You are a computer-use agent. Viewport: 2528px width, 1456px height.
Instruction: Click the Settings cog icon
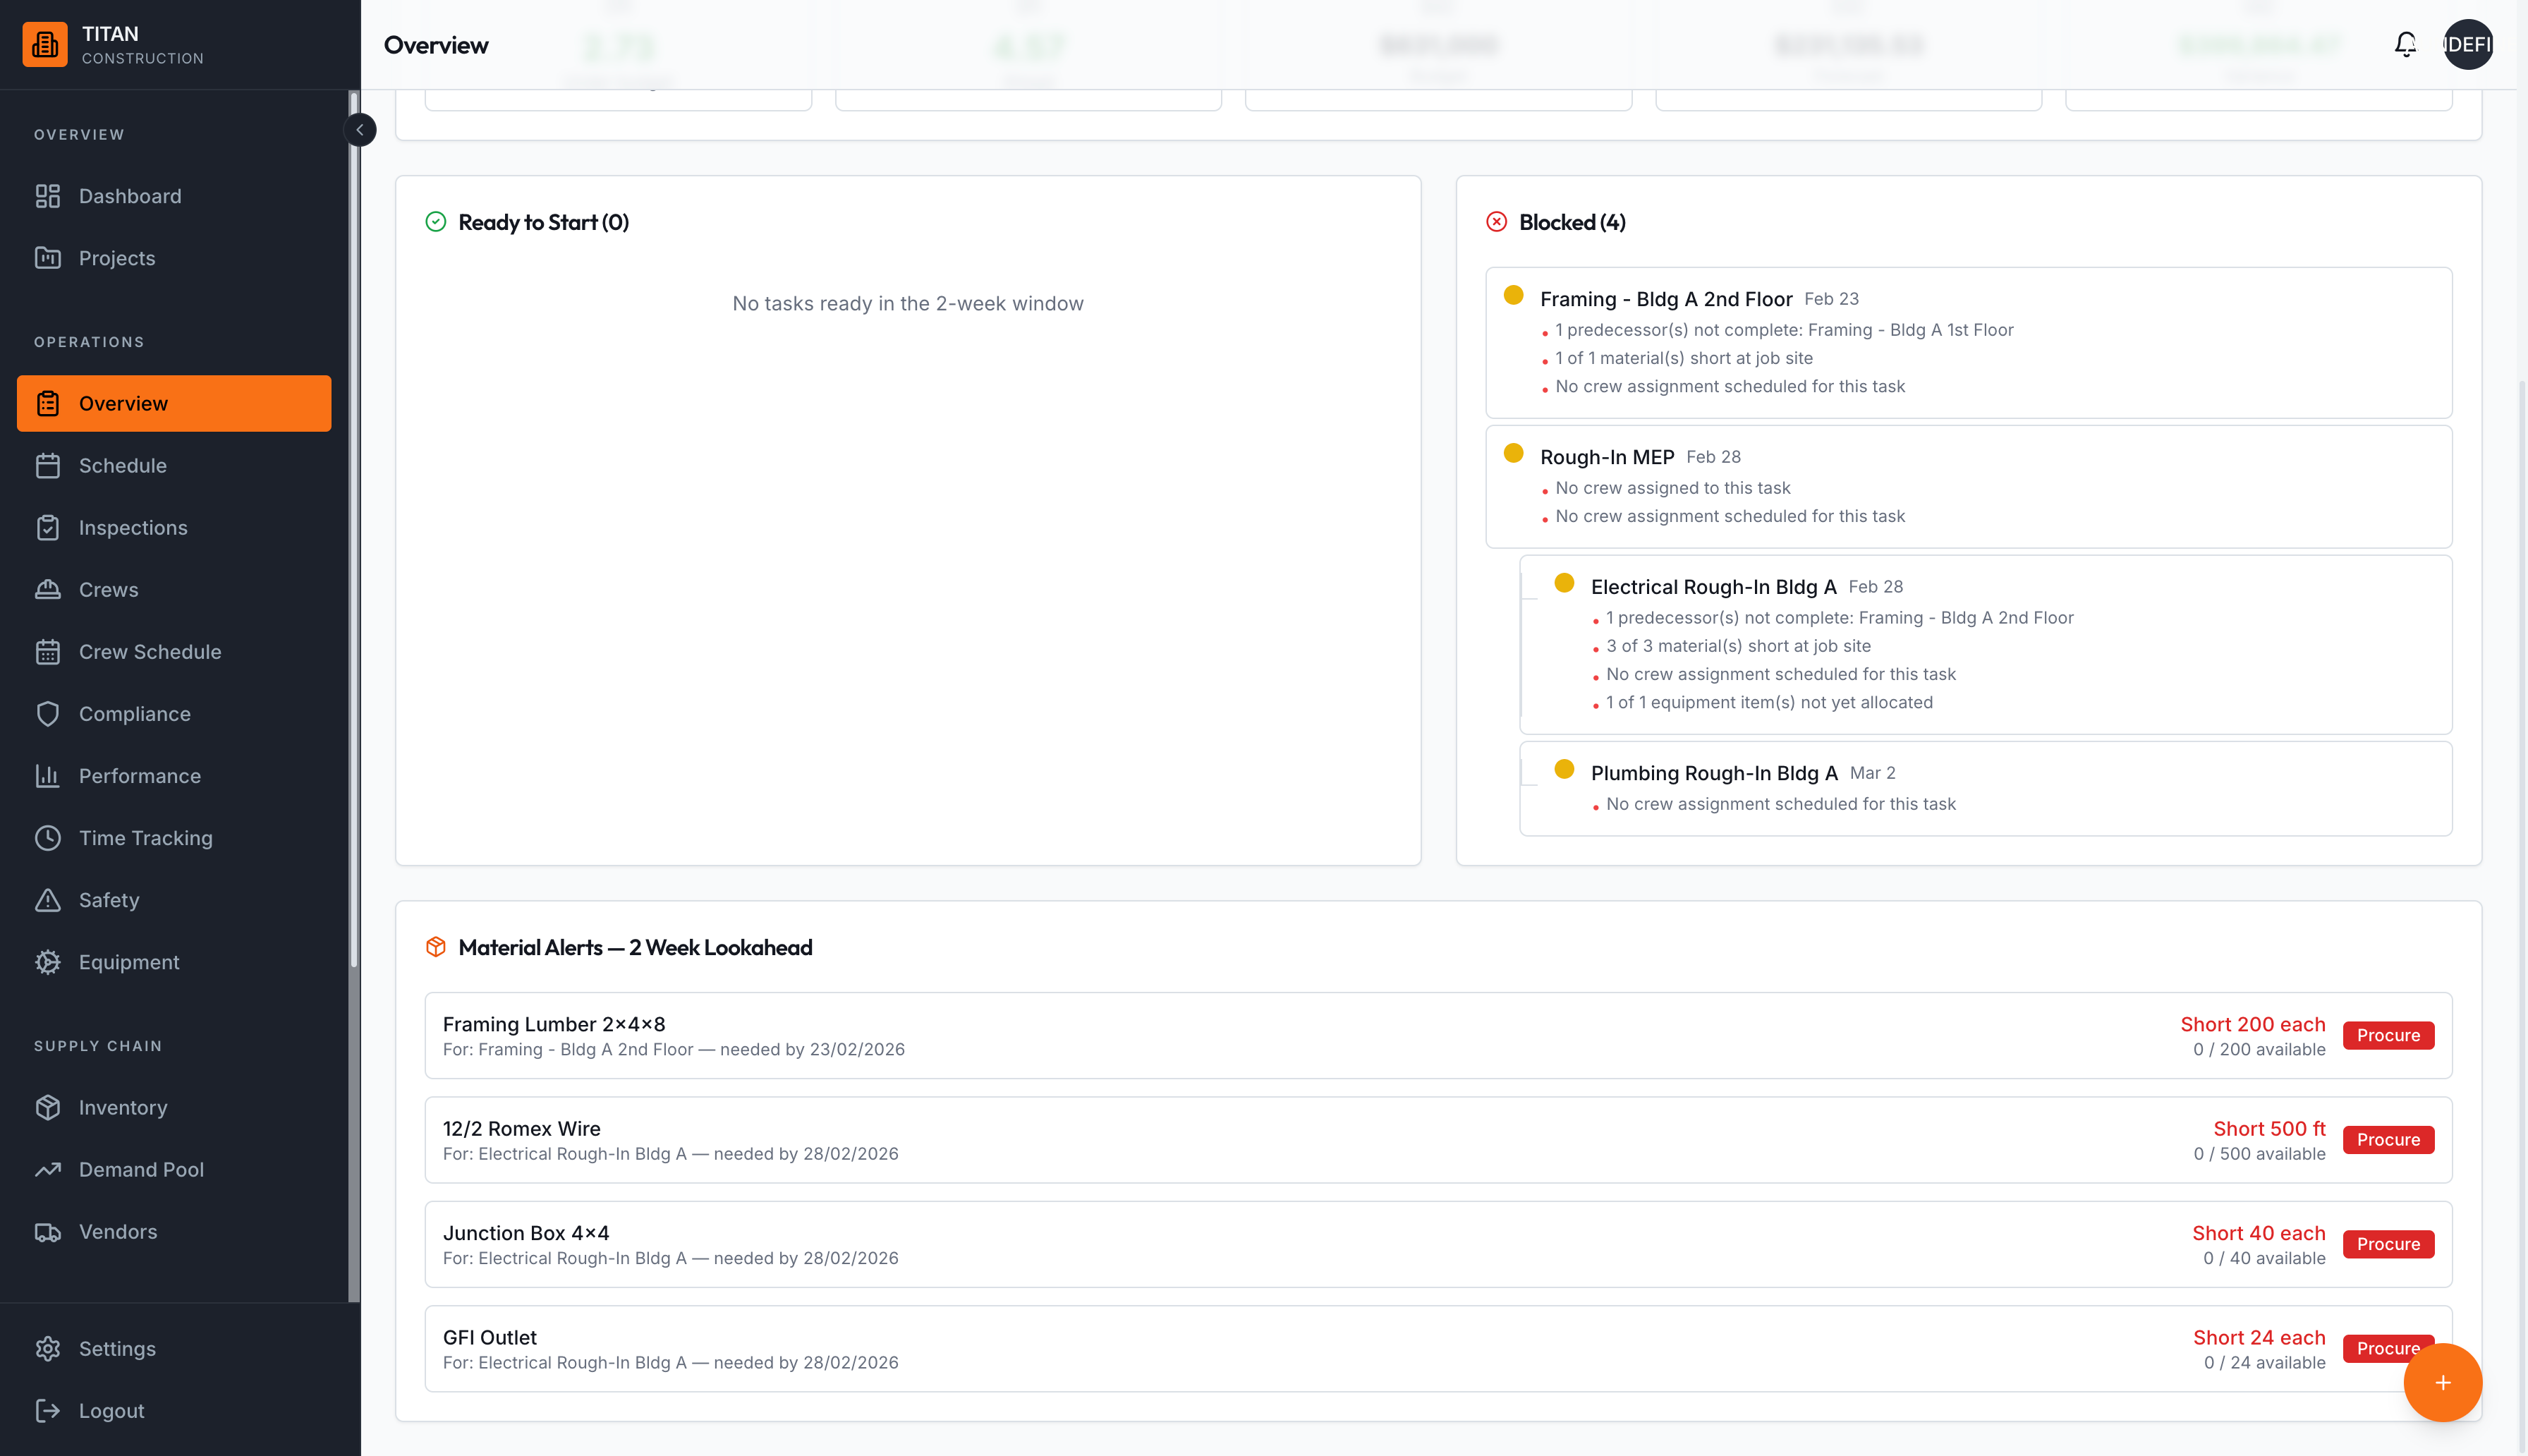click(x=48, y=1348)
